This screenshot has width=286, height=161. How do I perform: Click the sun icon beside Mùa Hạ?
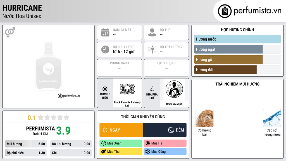click(x=148, y=143)
